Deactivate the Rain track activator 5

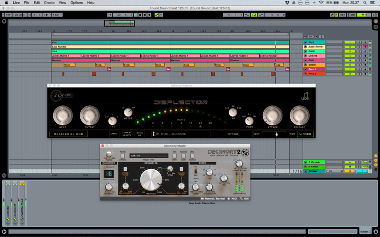tap(350, 60)
